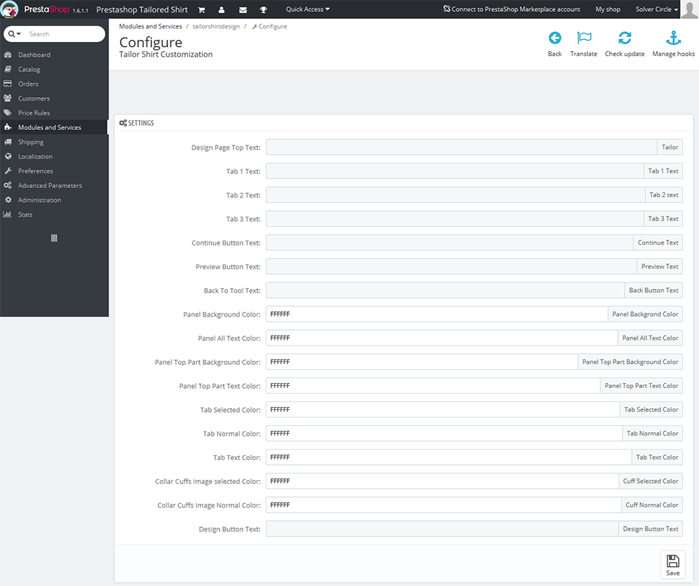Click the Tab 3 Text input field
The height and width of the screenshot is (586, 699).
click(455, 218)
